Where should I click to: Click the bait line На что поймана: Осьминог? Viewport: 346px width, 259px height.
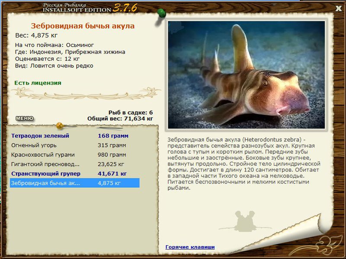54,45
